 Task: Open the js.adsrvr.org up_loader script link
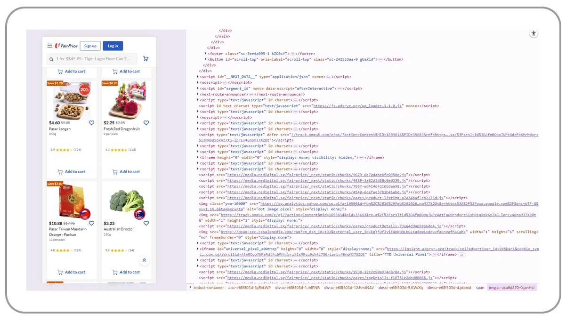(357, 106)
